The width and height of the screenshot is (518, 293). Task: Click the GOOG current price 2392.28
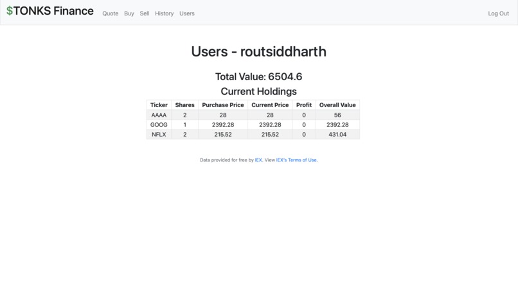(x=270, y=124)
